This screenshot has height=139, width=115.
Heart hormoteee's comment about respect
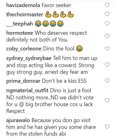[107, 36]
